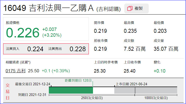Select the 法興賣出 ask price 0.228
Viewport: 186px width, 104px height.
pyautogui.click(x=78, y=49)
